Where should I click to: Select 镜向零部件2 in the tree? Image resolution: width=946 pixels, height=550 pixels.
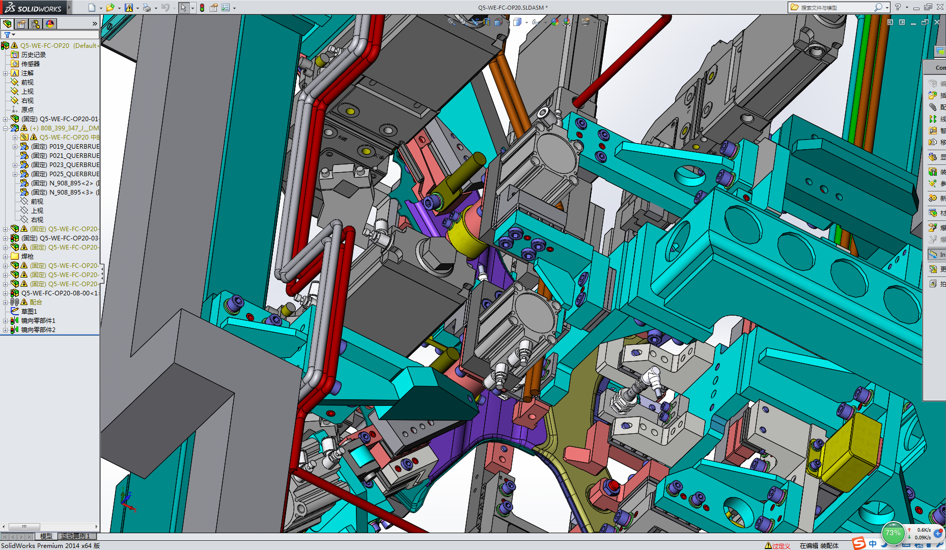pos(38,329)
